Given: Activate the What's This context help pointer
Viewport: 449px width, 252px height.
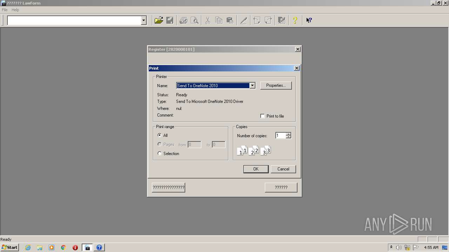Looking at the screenshot, I should tap(309, 20).
